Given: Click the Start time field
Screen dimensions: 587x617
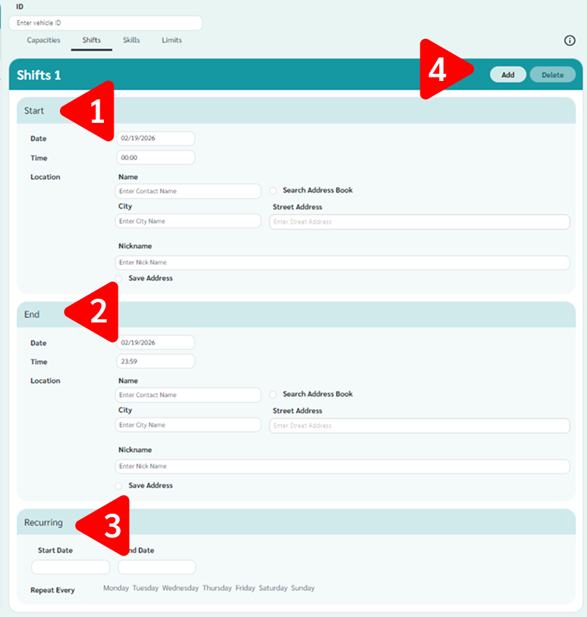Looking at the screenshot, I should (155, 158).
